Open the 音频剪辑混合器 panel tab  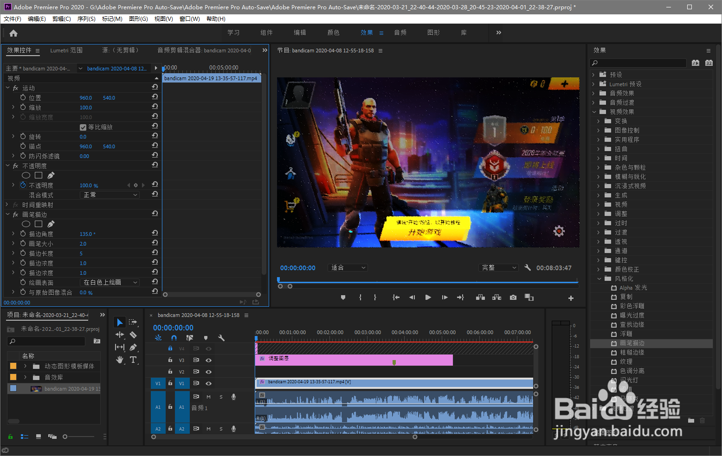204,50
